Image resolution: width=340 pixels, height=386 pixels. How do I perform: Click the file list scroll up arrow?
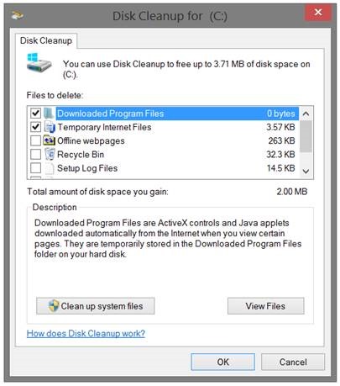pyautogui.click(x=306, y=114)
